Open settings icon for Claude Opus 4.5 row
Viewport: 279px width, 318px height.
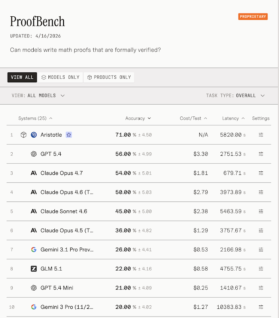pos(261,231)
